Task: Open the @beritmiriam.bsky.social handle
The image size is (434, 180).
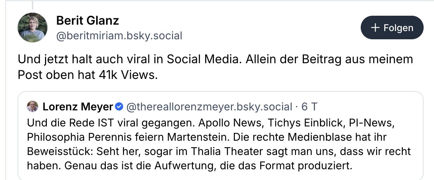Action: [119, 36]
